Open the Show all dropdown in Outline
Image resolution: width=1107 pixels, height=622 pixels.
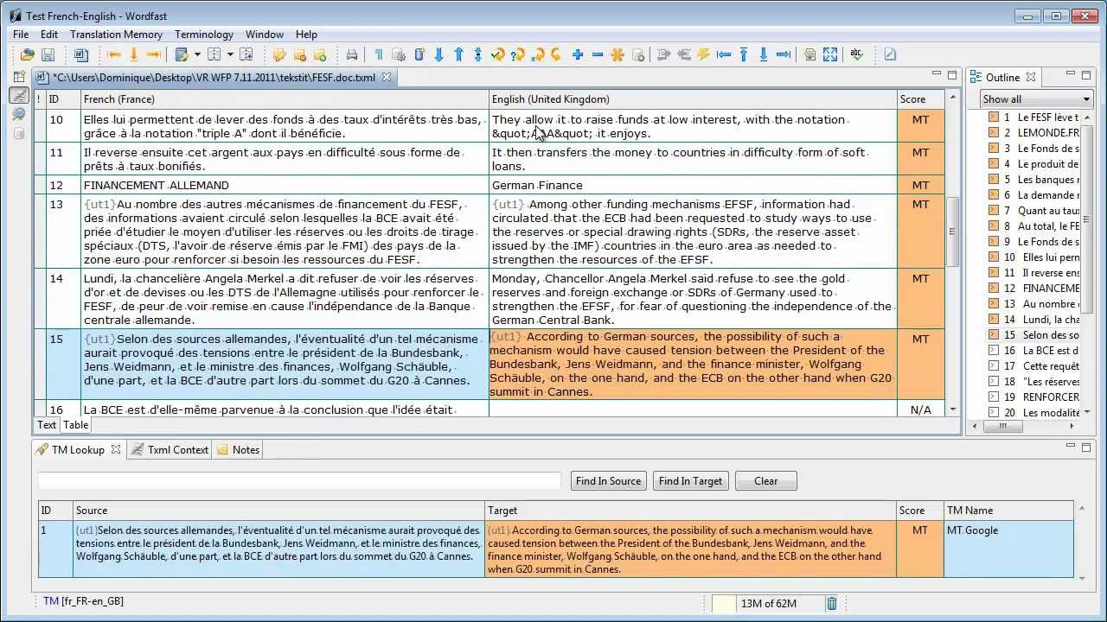tap(1037, 99)
